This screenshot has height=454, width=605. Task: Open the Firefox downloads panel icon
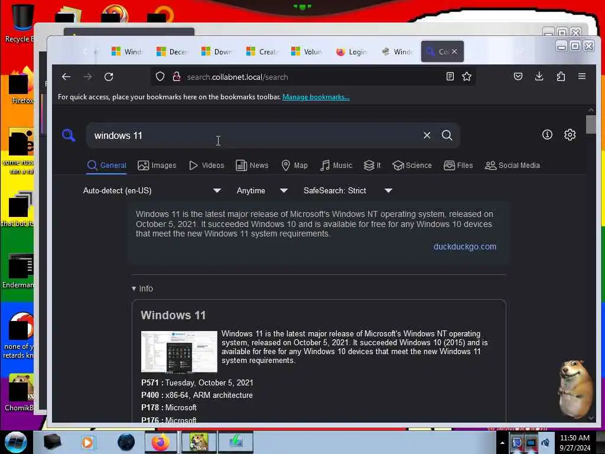pos(539,76)
